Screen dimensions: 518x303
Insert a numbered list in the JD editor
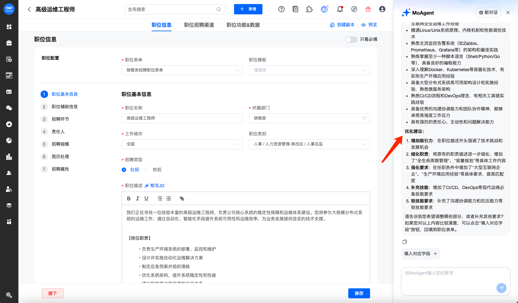click(160, 198)
